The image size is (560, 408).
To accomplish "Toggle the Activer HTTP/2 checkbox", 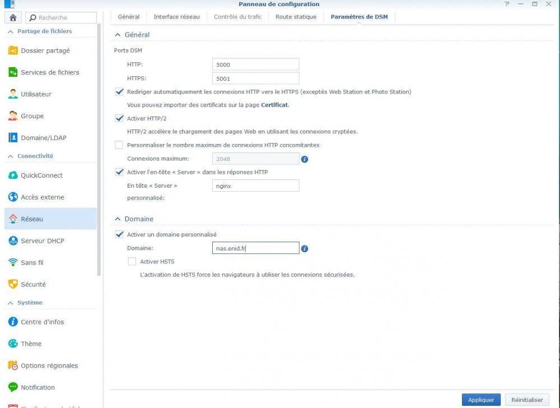I will [x=119, y=118].
